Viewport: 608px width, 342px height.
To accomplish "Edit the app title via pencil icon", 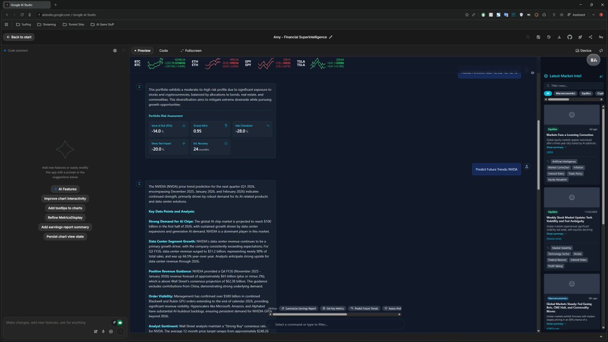I will point(331,37).
